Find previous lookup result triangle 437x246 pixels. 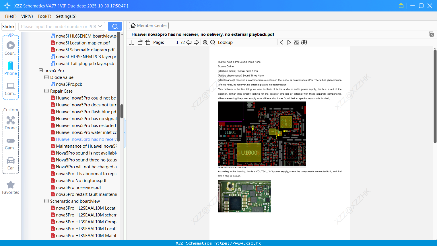281,42
